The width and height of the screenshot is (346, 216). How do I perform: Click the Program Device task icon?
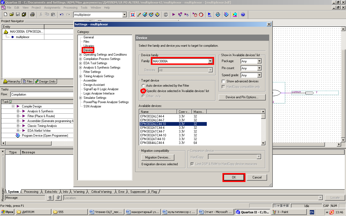coord(18,136)
